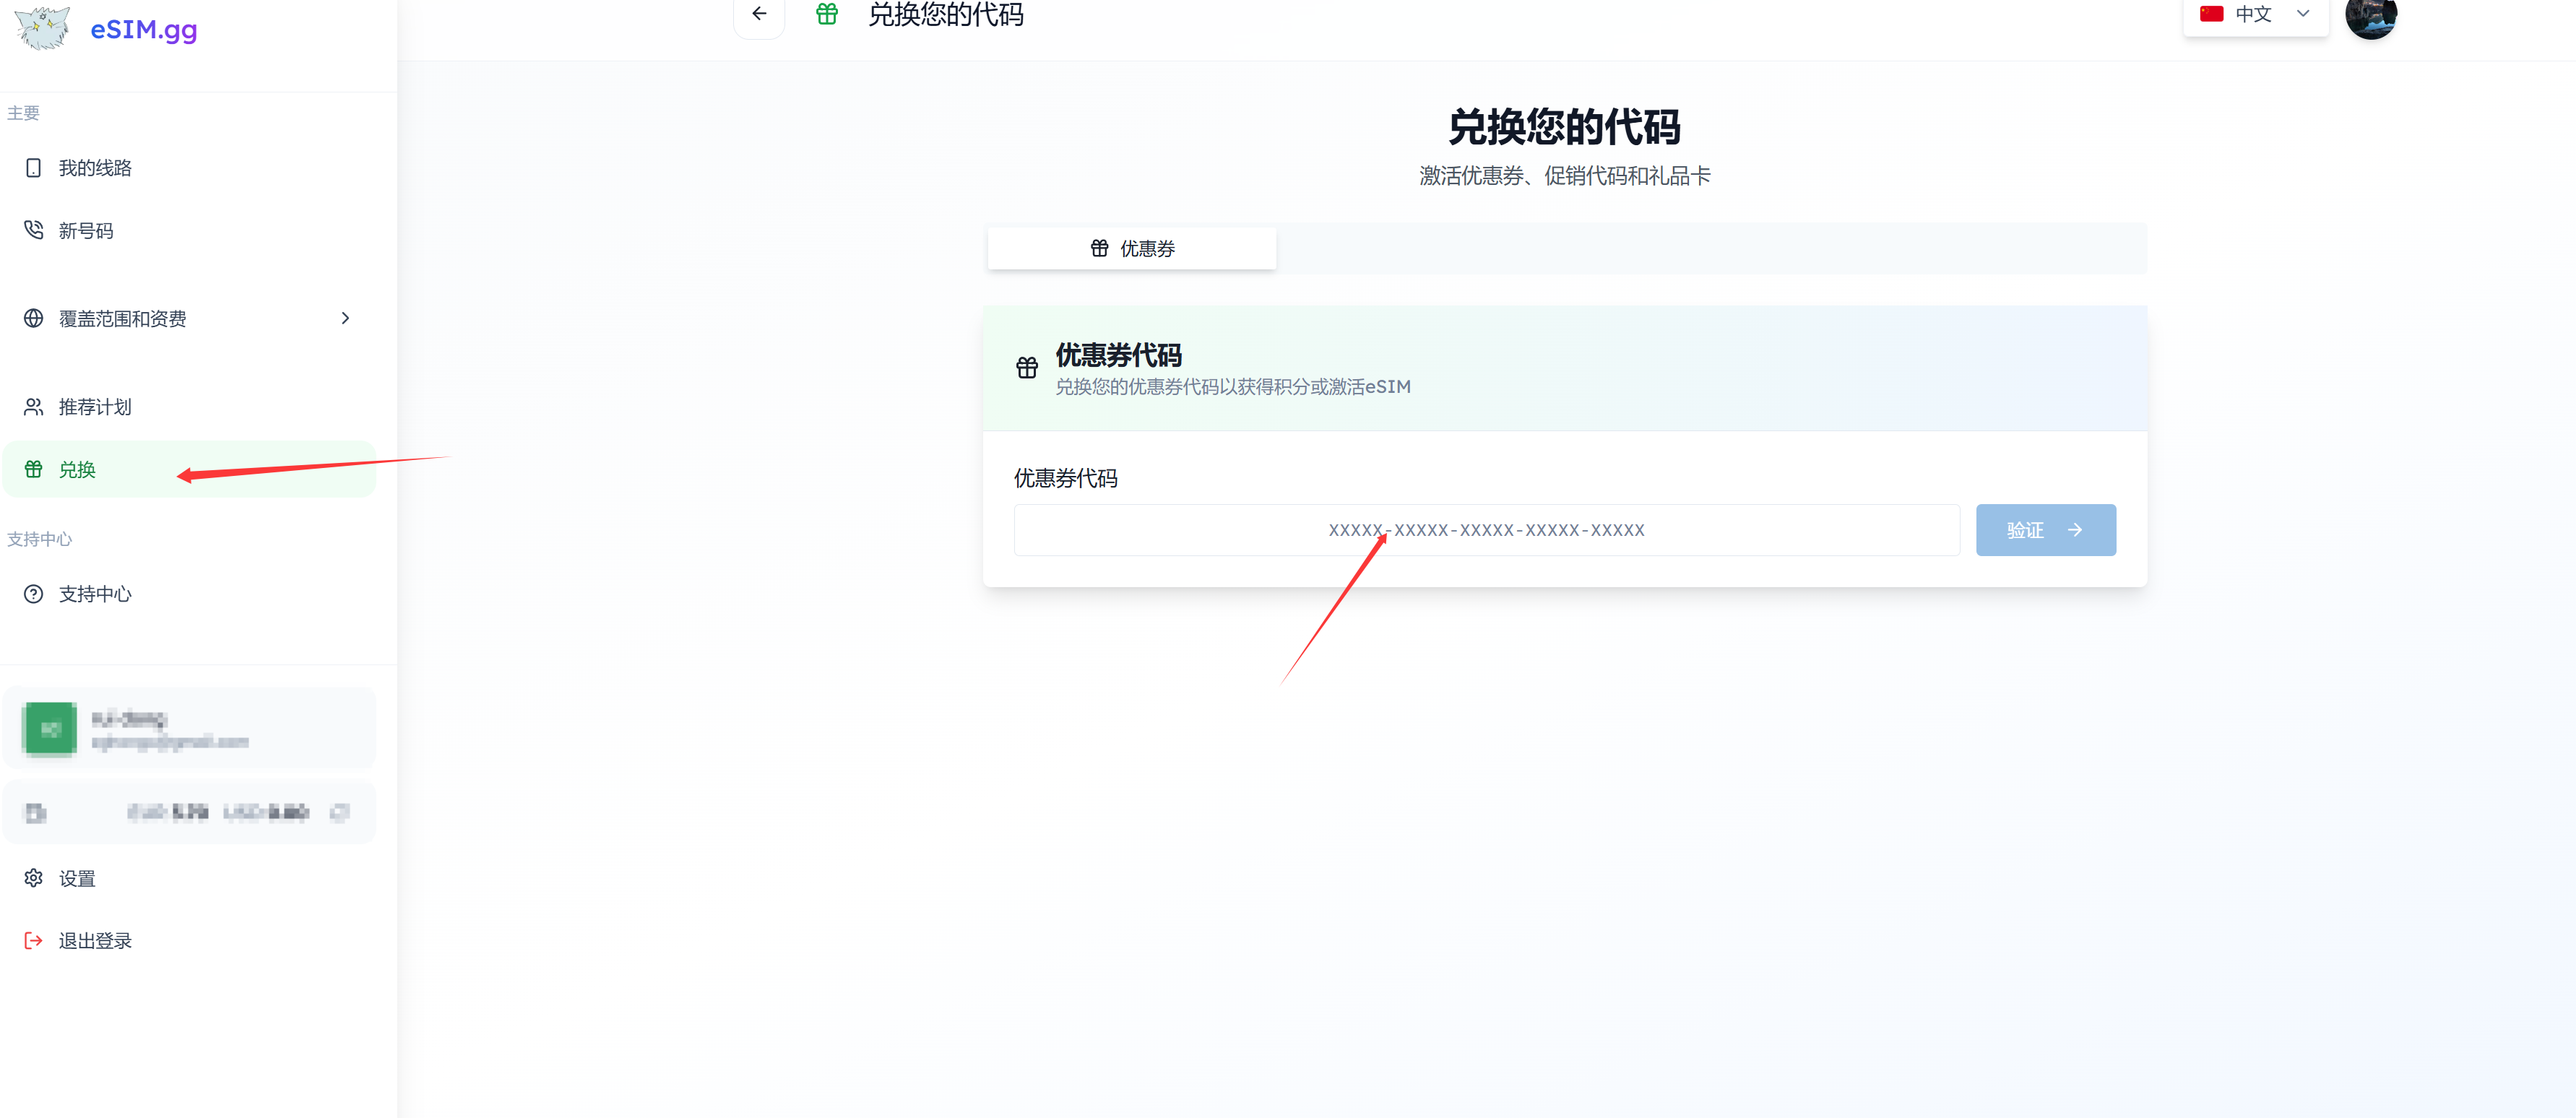
Task: Open the profile avatar at top right
Action: point(2371,14)
